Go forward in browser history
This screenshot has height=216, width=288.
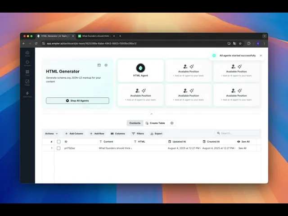coord(30,44)
